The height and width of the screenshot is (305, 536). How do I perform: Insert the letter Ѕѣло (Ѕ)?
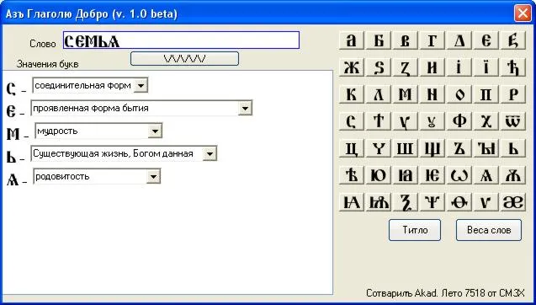click(379, 67)
